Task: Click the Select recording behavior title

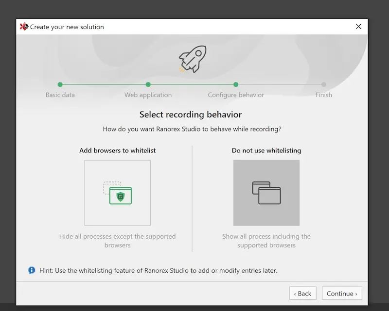Action: (191, 115)
